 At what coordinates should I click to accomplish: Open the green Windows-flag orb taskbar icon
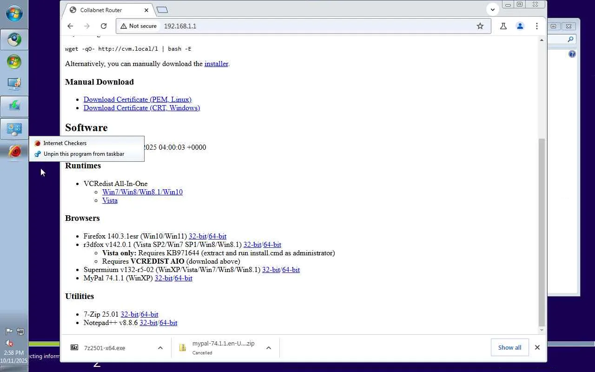pos(14,62)
